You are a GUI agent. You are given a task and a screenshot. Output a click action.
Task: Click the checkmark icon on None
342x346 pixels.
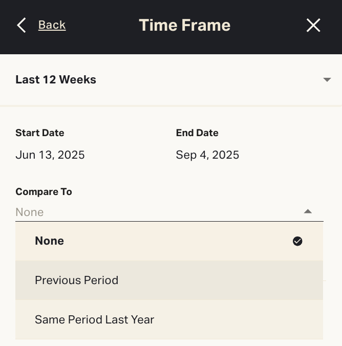297,241
